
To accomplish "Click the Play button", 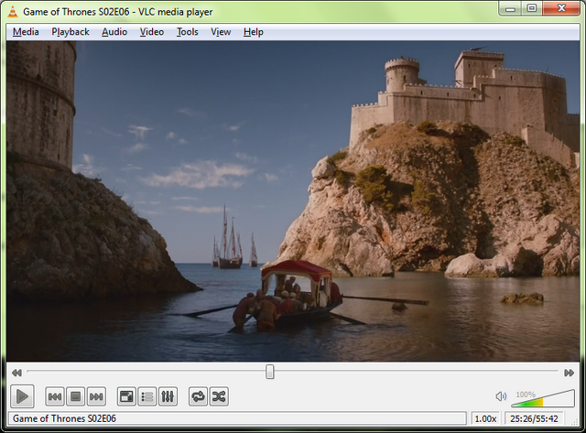I will [22, 396].
